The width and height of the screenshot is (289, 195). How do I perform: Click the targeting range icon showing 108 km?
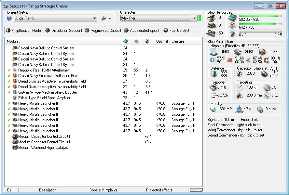(x=239, y=88)
